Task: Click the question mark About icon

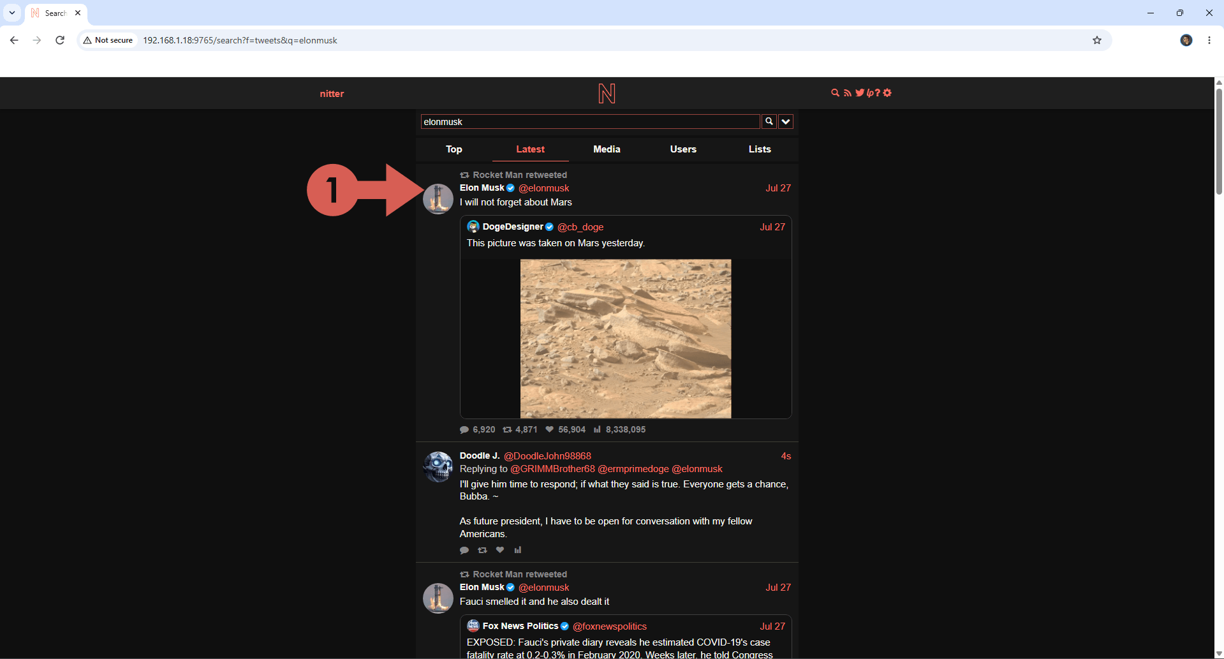Action: (x=878, y=93)
